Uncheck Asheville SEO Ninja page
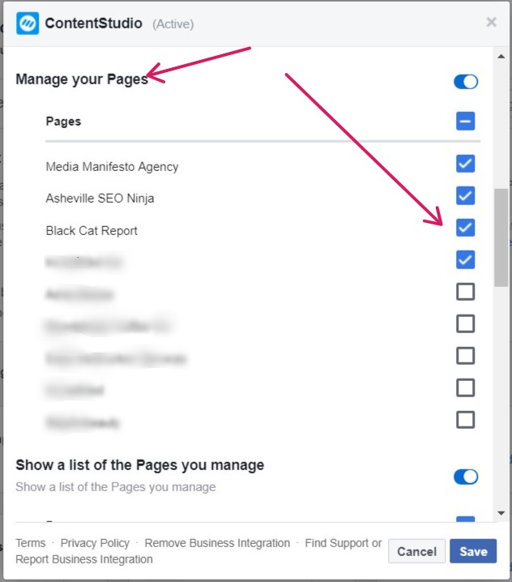512x582 pixels. (x=465, y=195)
